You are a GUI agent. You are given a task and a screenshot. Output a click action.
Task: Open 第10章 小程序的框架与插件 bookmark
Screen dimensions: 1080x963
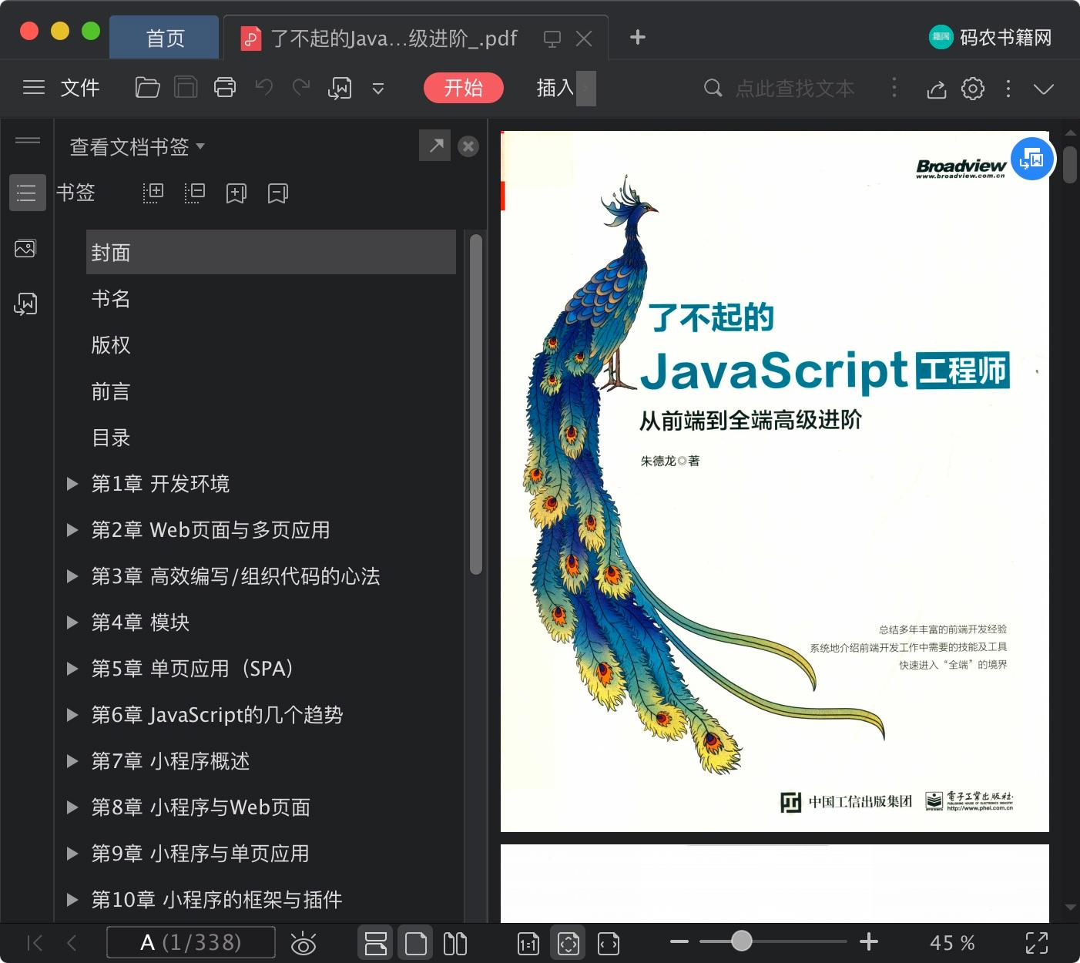(216, 900)
